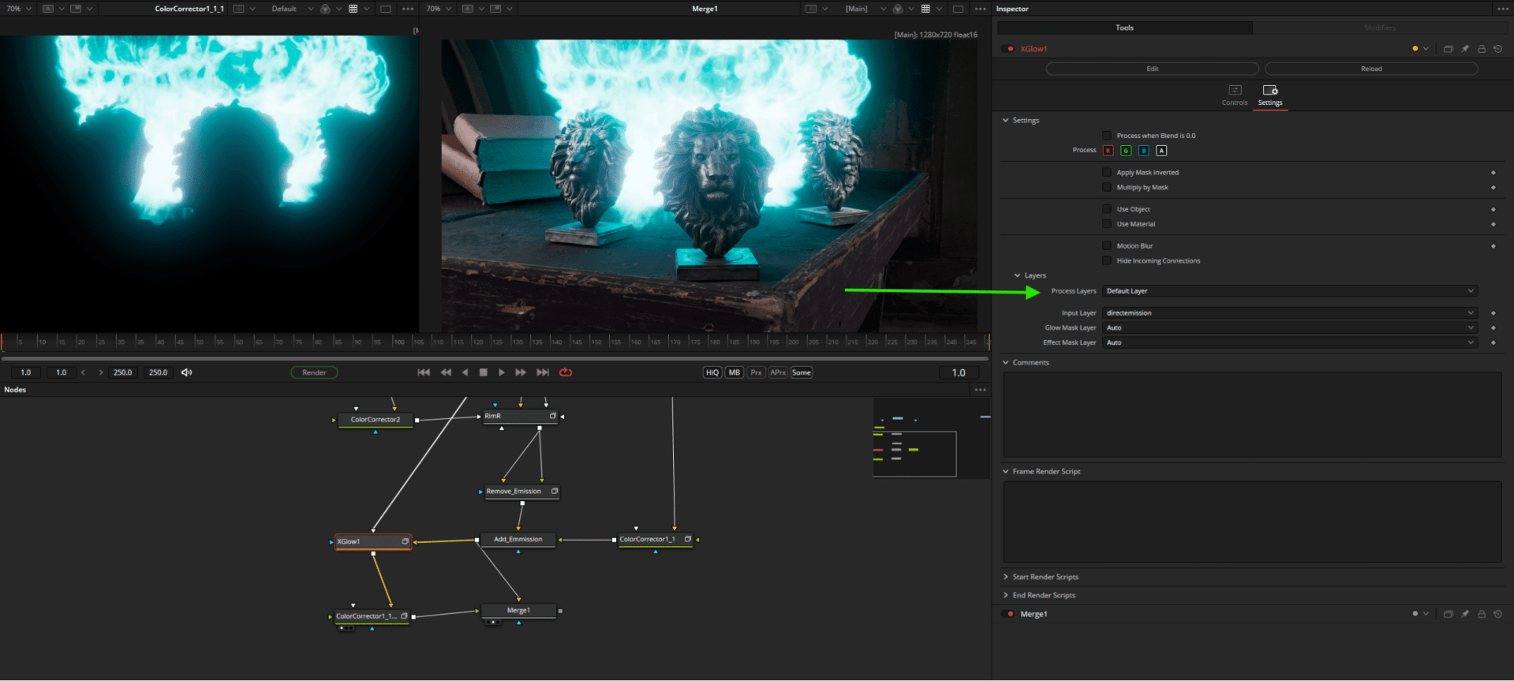
Task: Click the Render button
Action: tap(315, 372)
